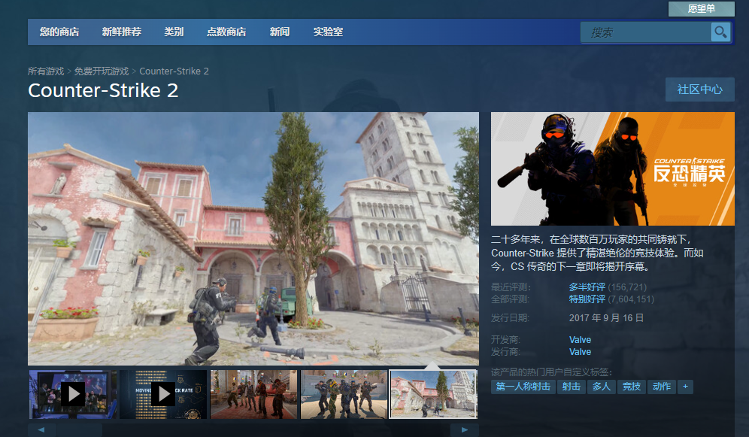Select the 竞技 tag
Image resolution: width=749 pixels, height=437 pixels.
click(632, 387)
